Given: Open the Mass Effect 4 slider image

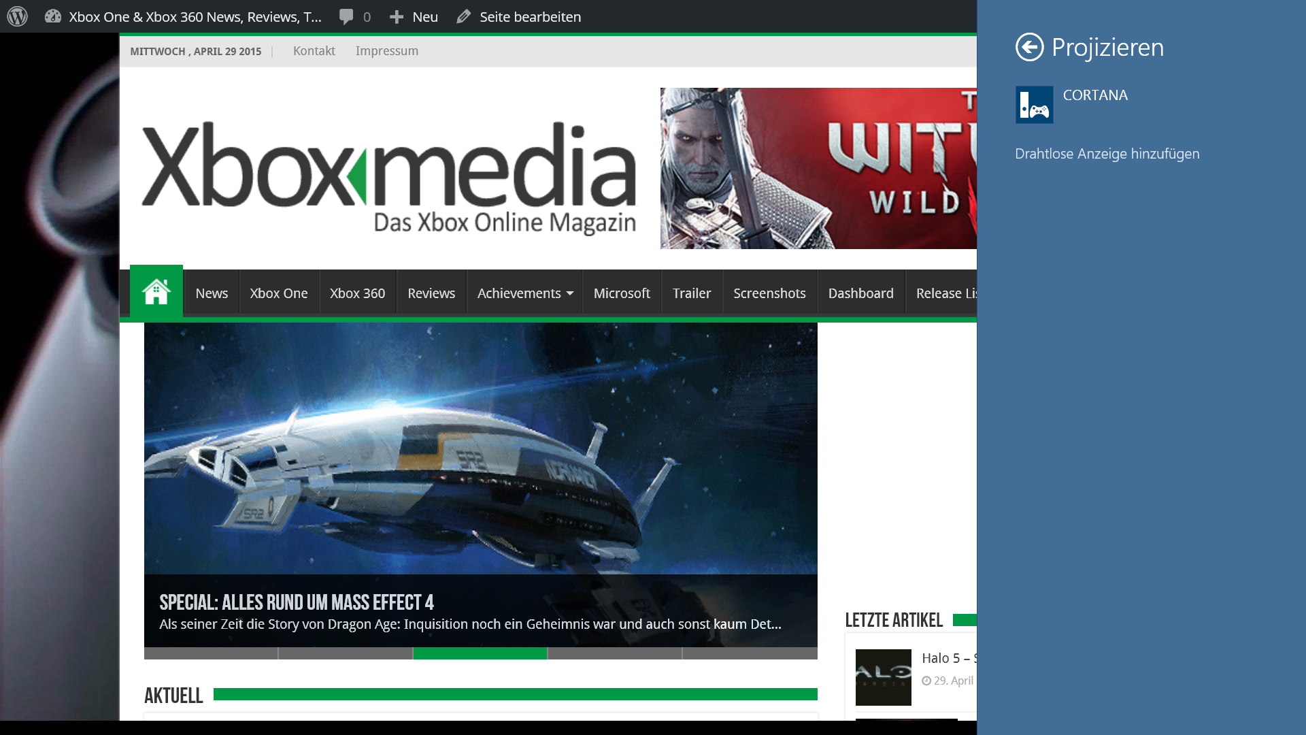Looking at the screenshot, I should click(481, 448).
